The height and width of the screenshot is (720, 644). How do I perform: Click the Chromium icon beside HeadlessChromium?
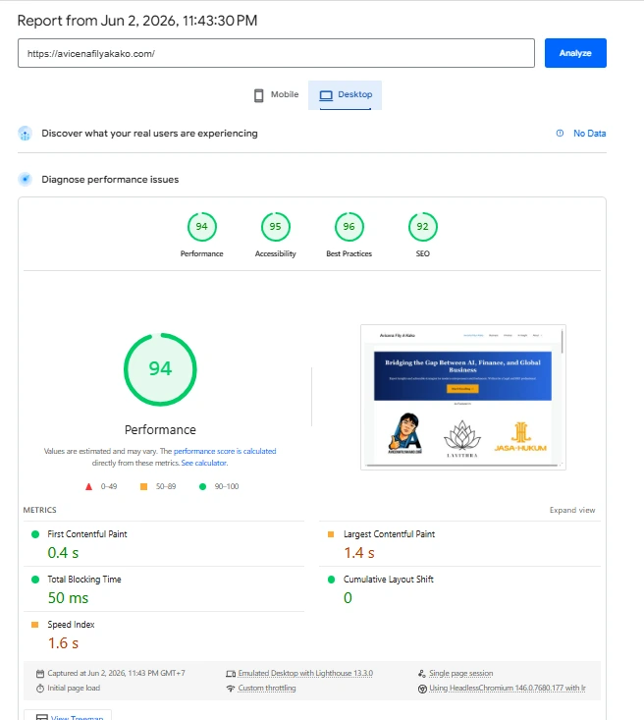click(422, 689)
